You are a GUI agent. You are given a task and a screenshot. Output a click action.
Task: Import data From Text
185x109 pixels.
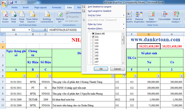tap(22, 17)
